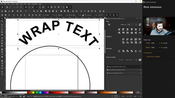Toggle current layer lock in status bar
This screenshot has height=98, width=175.
[x=24, y=96]
